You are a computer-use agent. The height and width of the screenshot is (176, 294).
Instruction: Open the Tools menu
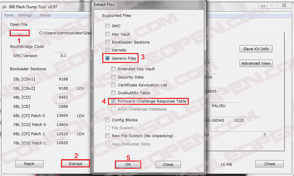click(9, 15)
